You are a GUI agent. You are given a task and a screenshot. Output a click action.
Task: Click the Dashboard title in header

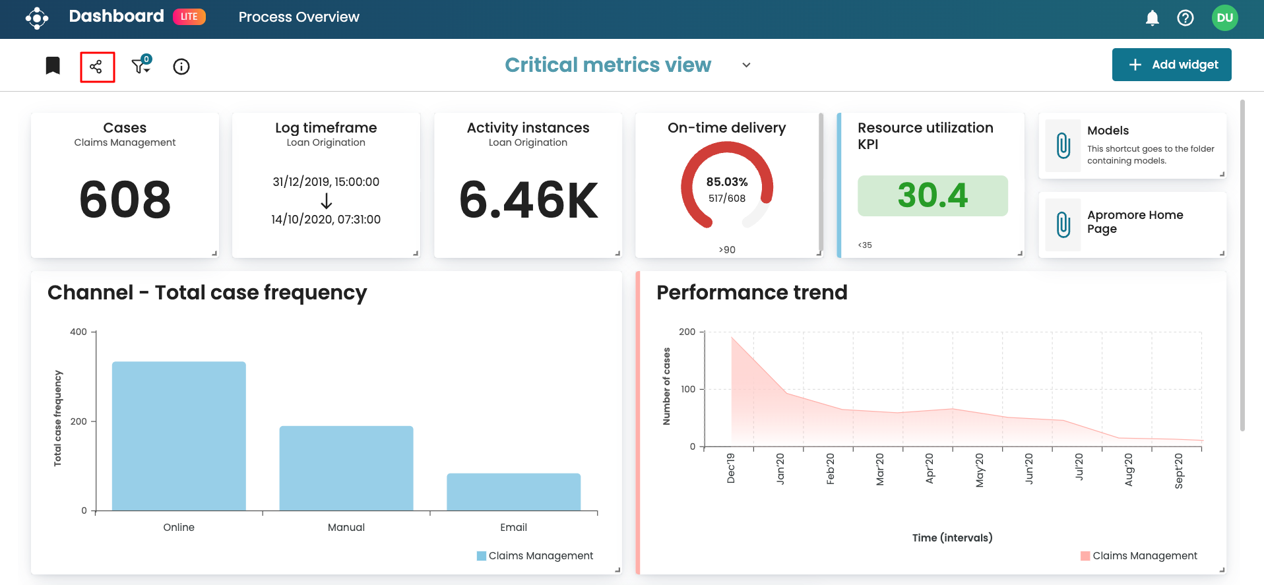click(x=116, y=16)
